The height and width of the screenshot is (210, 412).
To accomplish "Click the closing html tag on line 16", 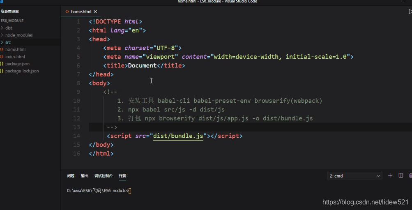I will [x=101, y=153].
